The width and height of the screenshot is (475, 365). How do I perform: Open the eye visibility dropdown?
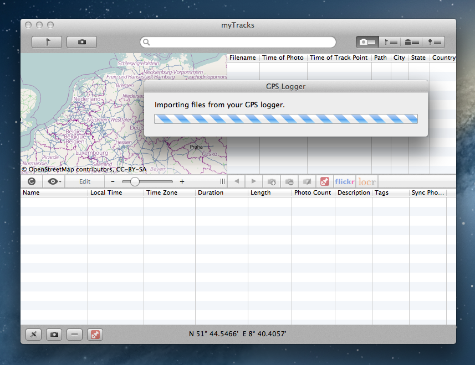coord(54,181)
